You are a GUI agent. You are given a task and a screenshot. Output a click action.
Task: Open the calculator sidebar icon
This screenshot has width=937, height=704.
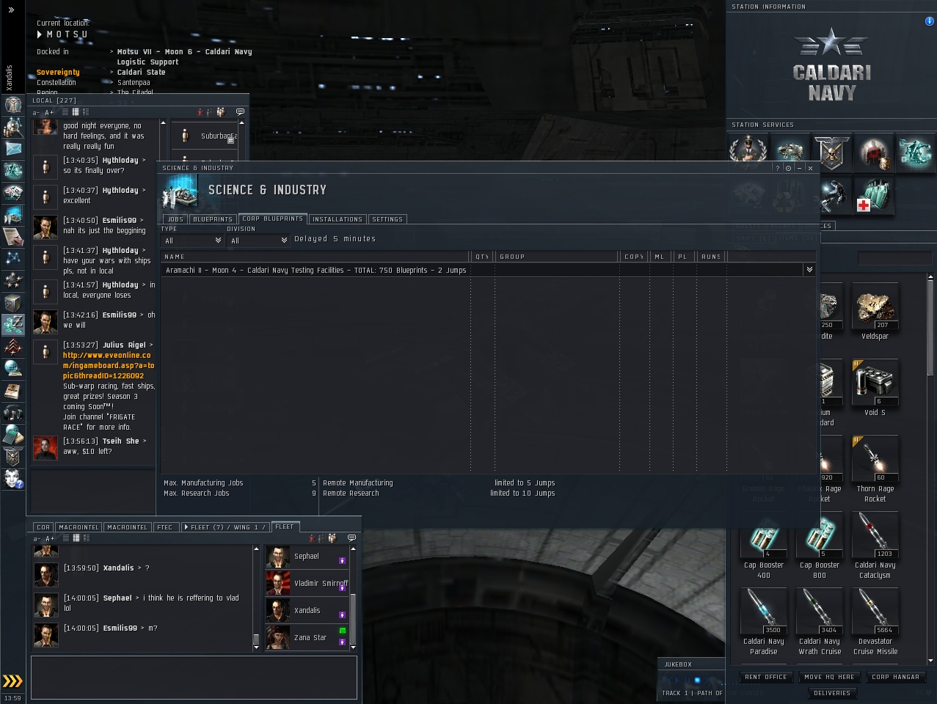coord(12,434)
